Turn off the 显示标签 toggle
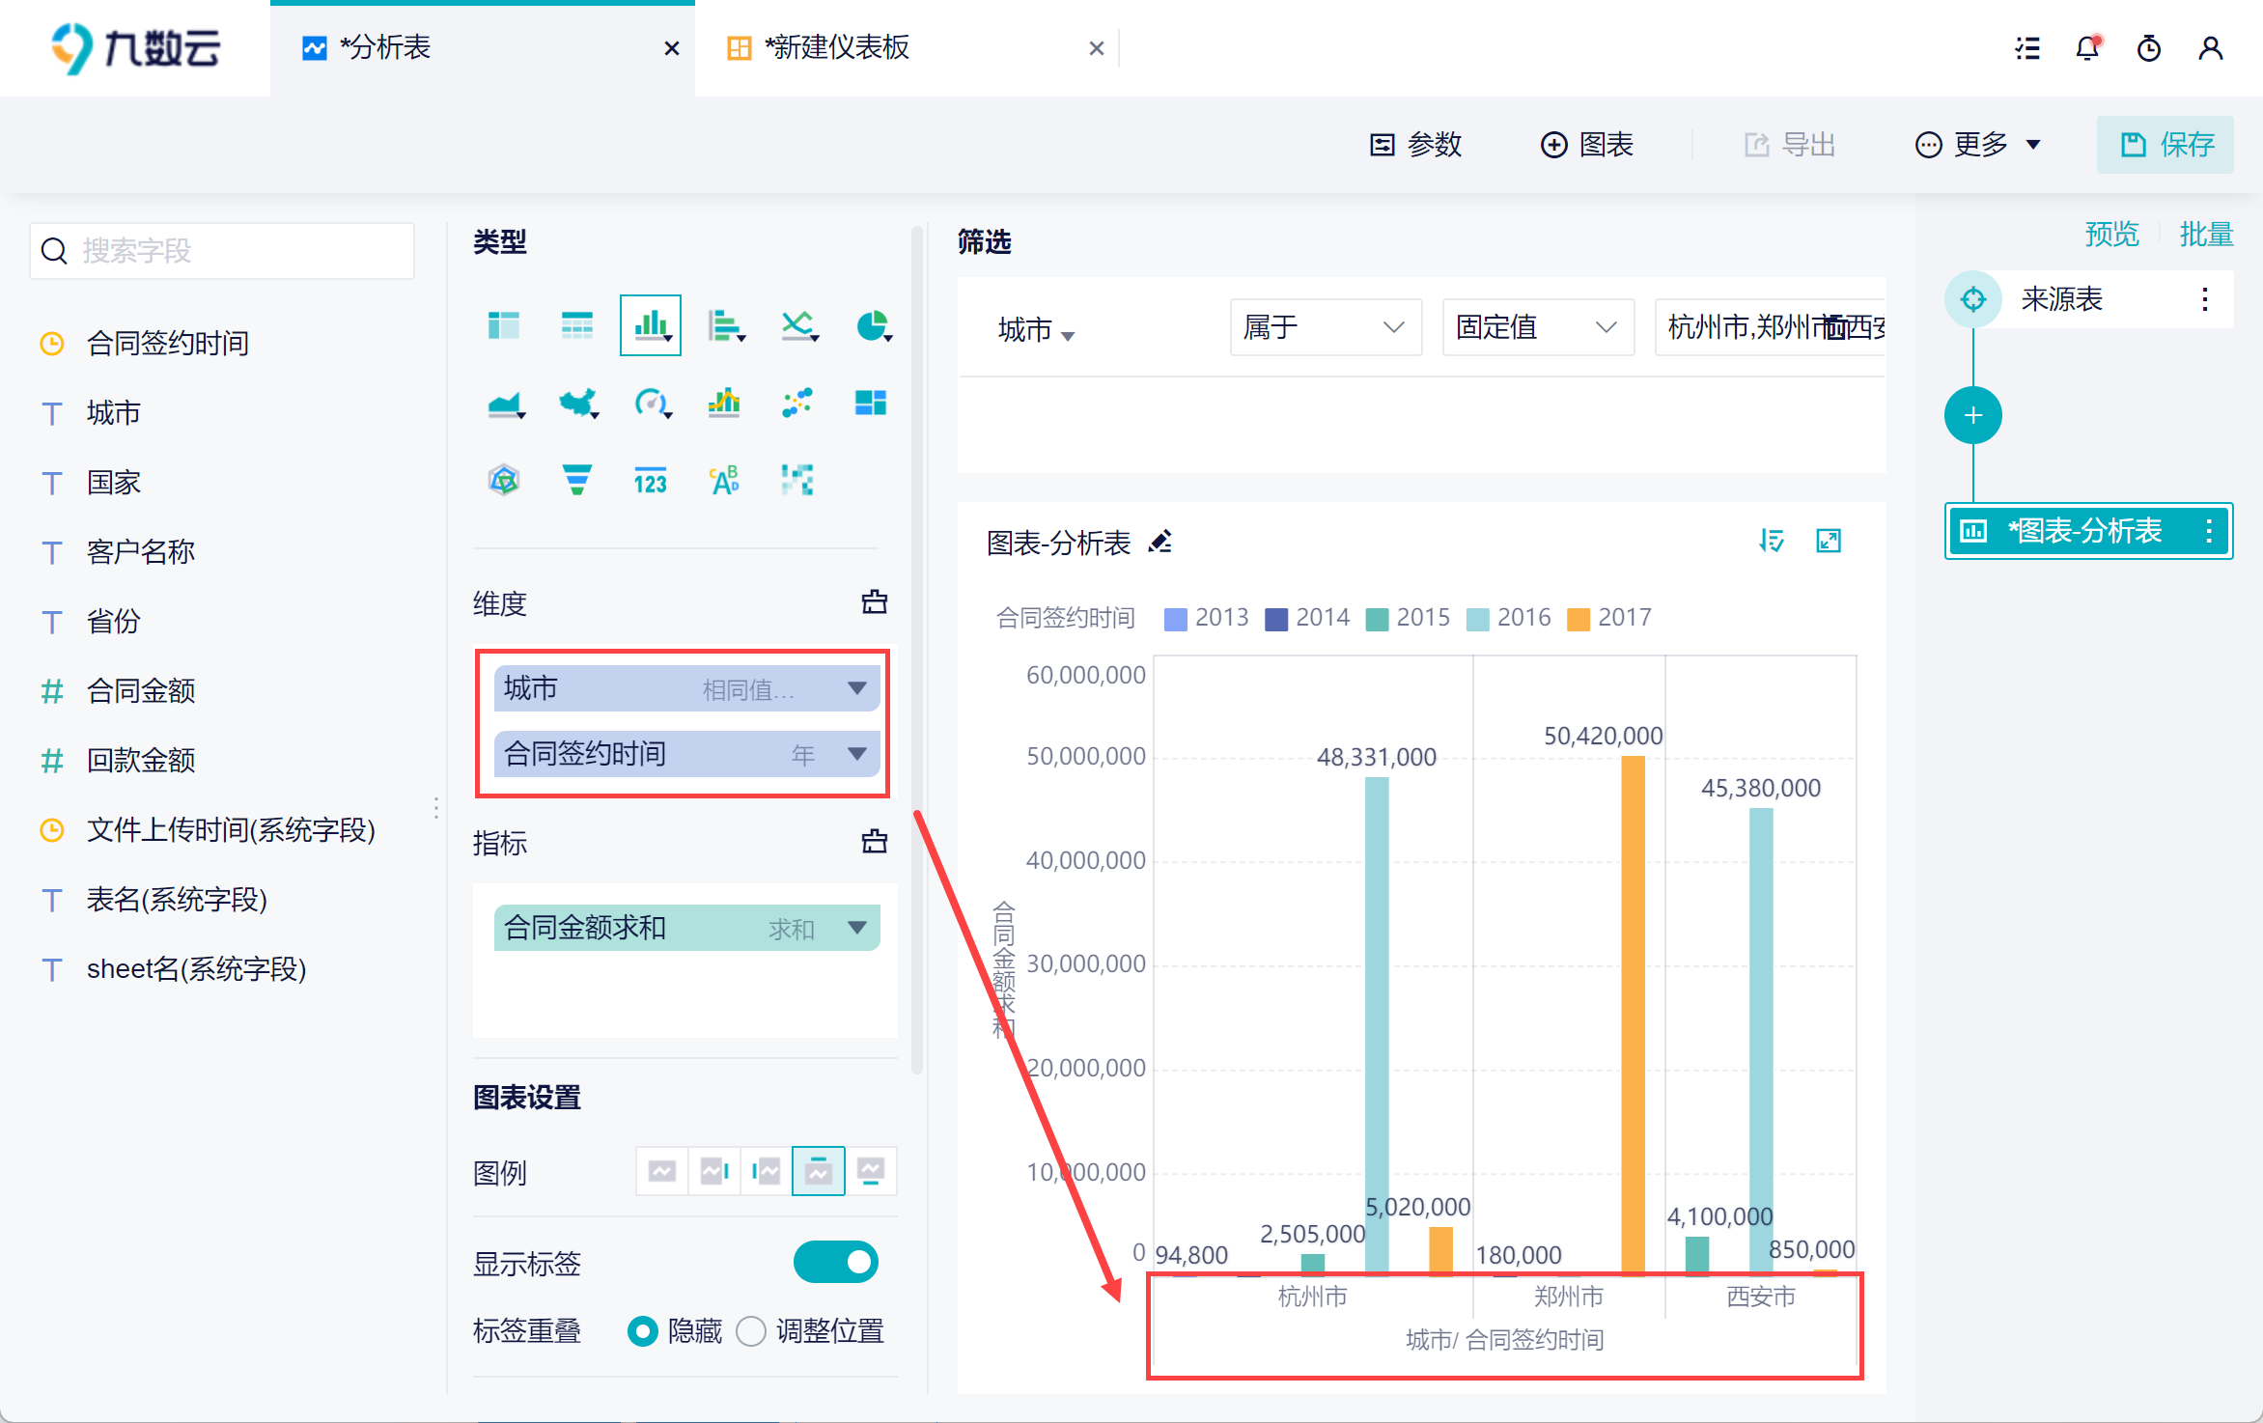 835,1263
